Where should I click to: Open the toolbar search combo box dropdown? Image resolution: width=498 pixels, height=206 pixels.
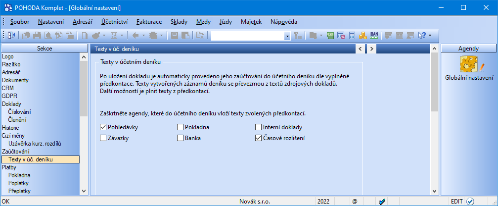[287, 36]
